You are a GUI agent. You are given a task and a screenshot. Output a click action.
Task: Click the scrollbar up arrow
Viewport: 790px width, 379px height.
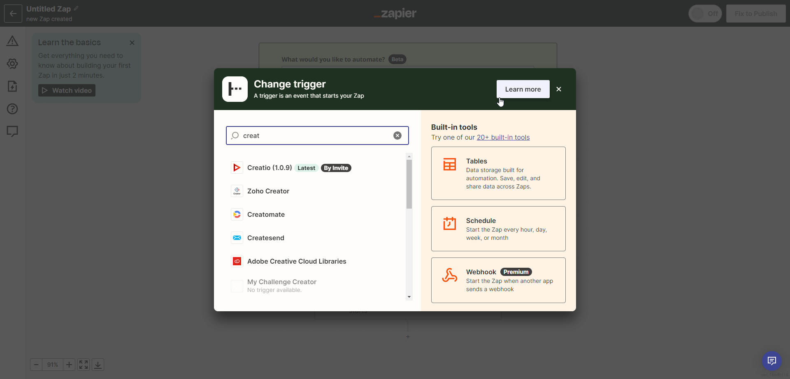[409, 156]
